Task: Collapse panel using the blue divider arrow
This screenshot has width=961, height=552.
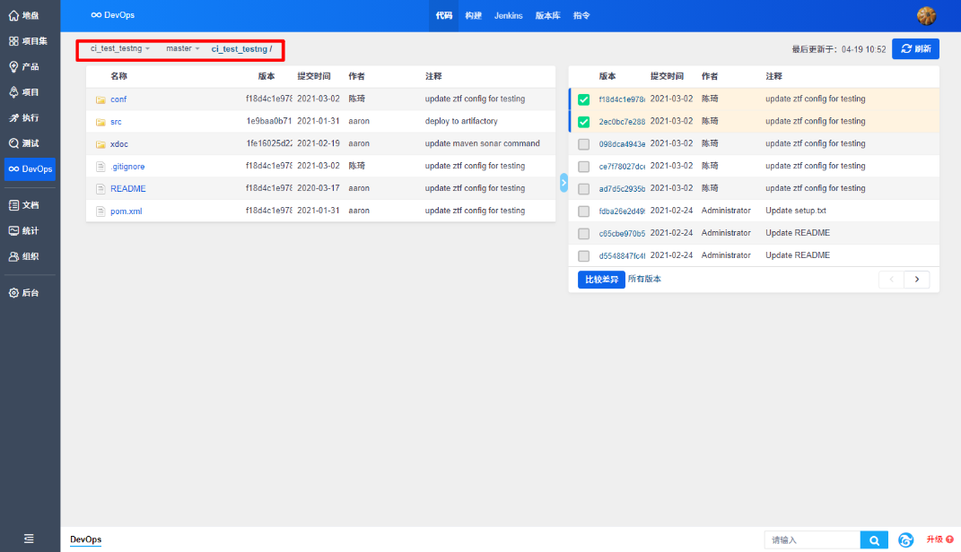Action: click(x=563, y=183)
